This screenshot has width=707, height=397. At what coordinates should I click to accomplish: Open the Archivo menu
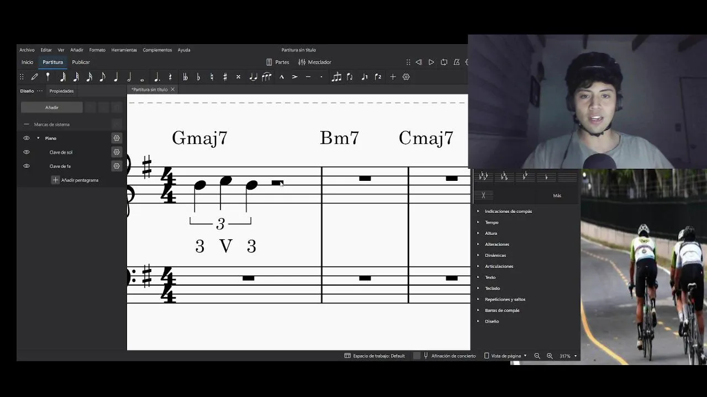point(27,50)
